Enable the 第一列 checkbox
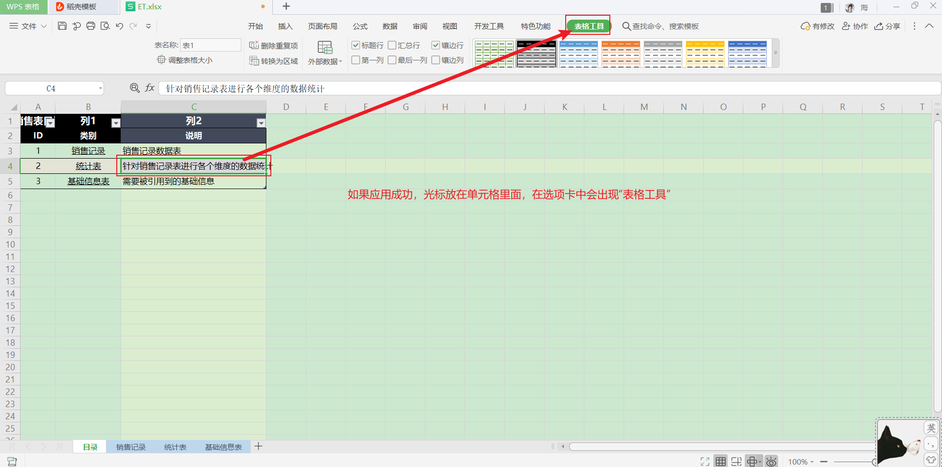 click(356, 60)
